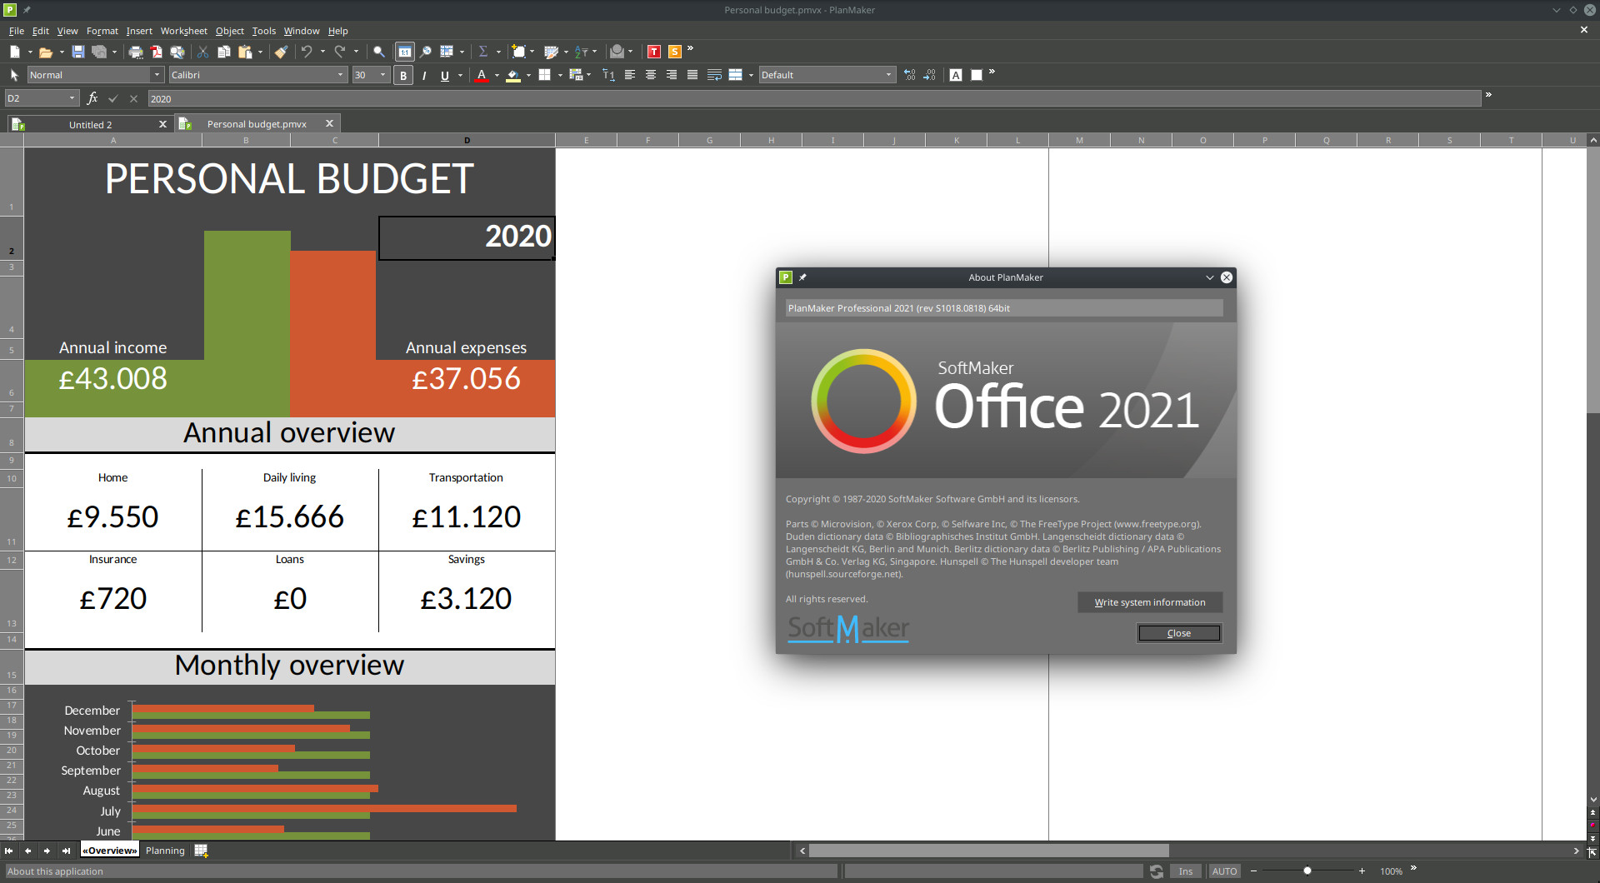The width and height of the screenshot is (1600, 883).
Task: Click Write system information button
Action: pos(1150,602)
